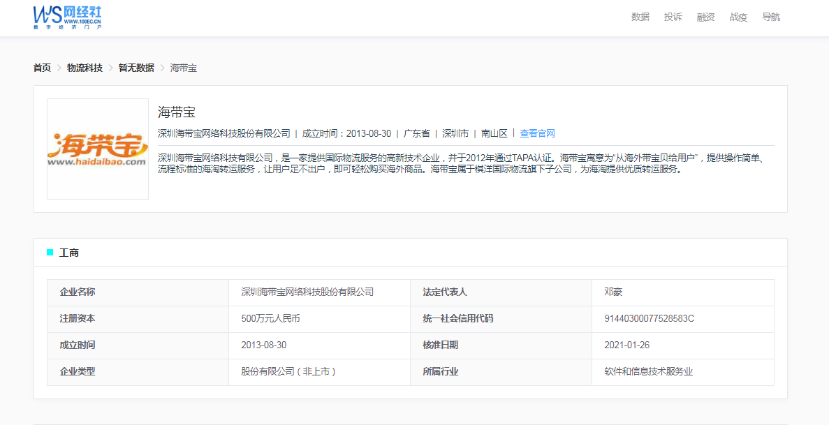This screenshot has height=425, width=829.
Task: Click the 深圳市 location text
Action: point(455,133)
